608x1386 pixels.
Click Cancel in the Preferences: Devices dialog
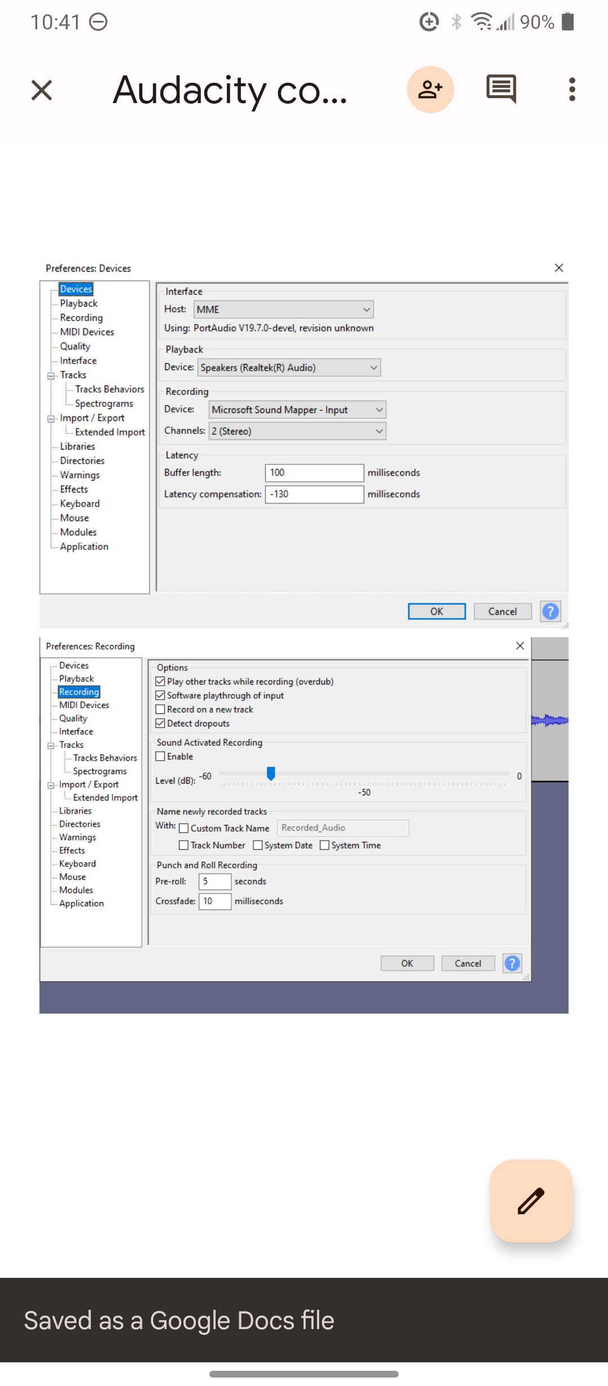point(503,611)
